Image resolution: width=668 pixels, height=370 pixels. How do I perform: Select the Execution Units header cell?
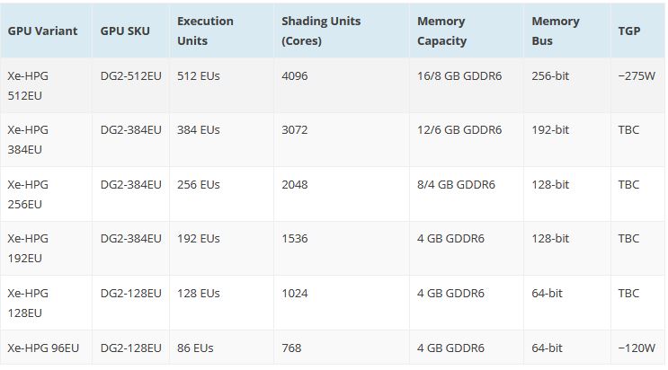tap(205, 31)
